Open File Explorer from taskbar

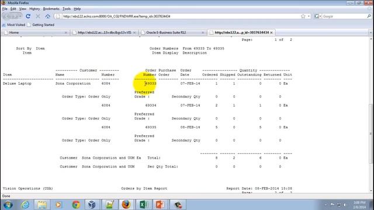pos(42,205)
